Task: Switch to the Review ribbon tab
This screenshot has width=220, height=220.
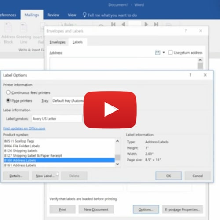Action: [x=53, y=15]
